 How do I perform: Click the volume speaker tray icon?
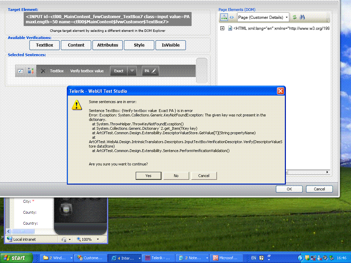pyautogui.click(x=325, y=258)
